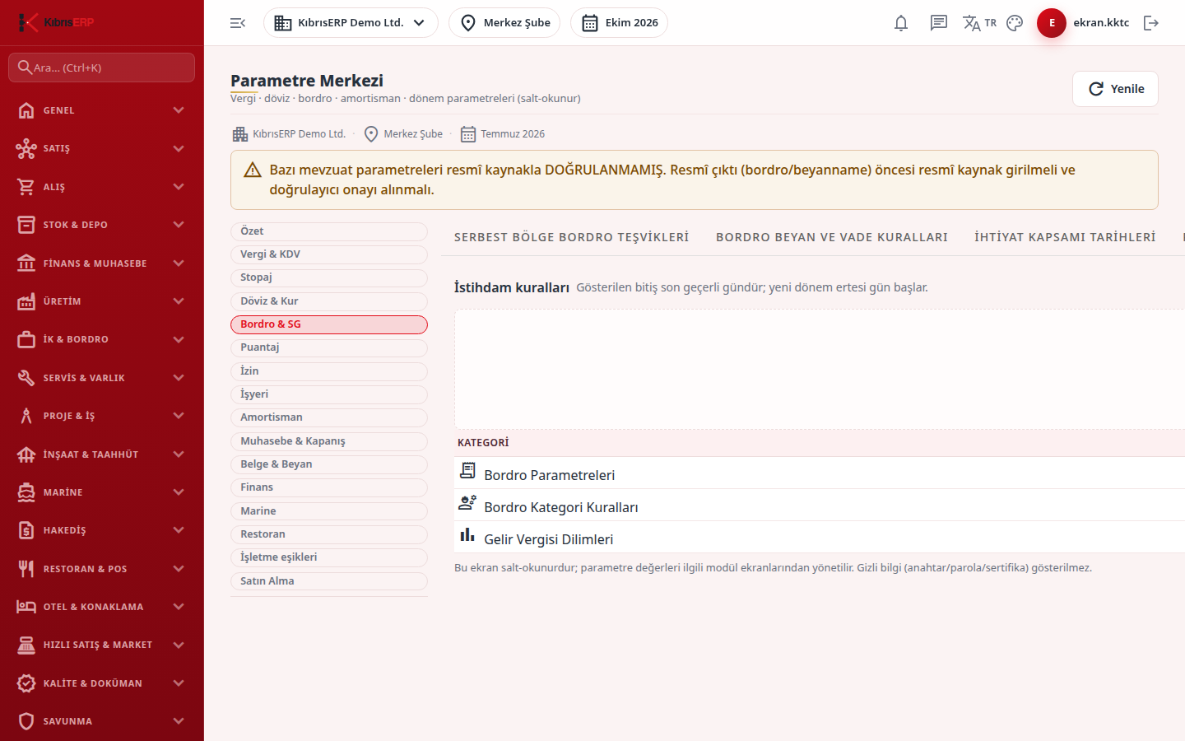Change language via TR translate icon
This screenshot has width=1185, height=741.
pyautogui.click(x=979, y=23)
